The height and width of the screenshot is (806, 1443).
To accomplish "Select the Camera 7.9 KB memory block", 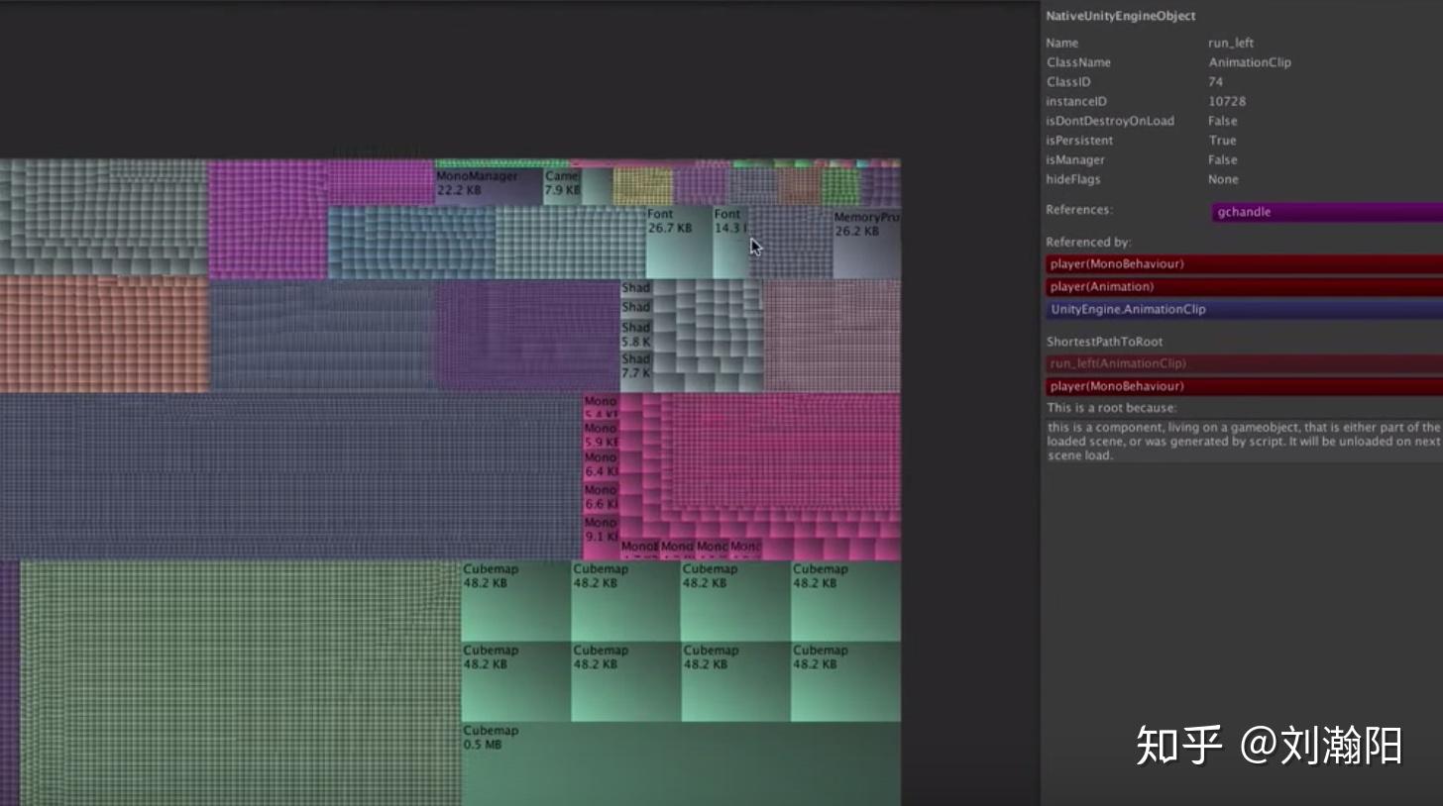I will tap(562, 181).
